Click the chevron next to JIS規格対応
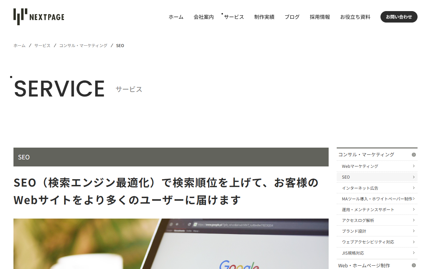Screen dimensions: 431x269 coord(413,253)
